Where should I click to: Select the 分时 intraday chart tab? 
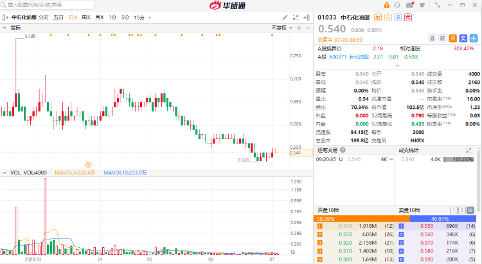(x=44, y=17)
